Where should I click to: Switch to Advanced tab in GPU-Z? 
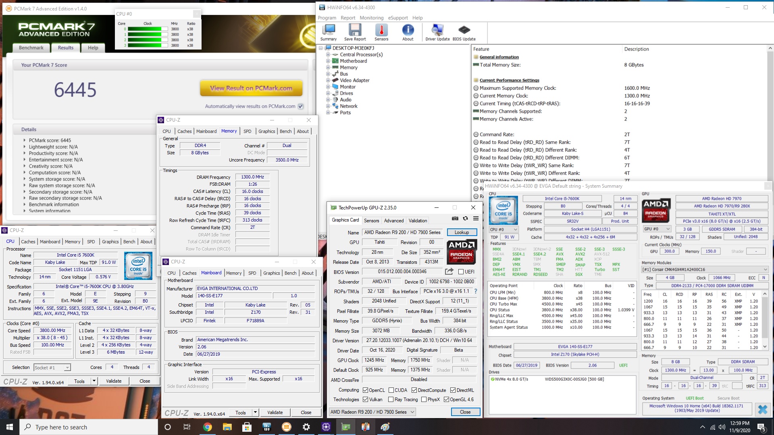pos(394,221)
